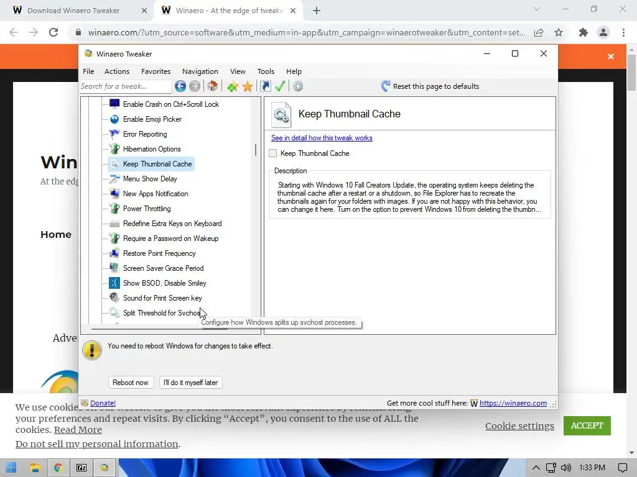
Task: Click the Hibernation Options icon
Action: (114, 149)
